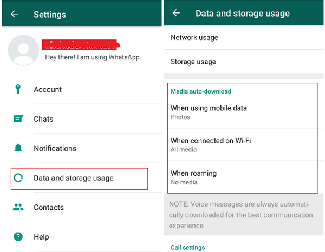Tap the Settings title text
This screenshot has width=325, height=252.
50,15
